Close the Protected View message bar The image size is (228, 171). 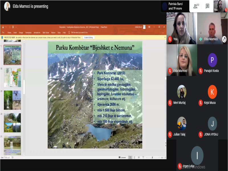click(x=165, y=37)
